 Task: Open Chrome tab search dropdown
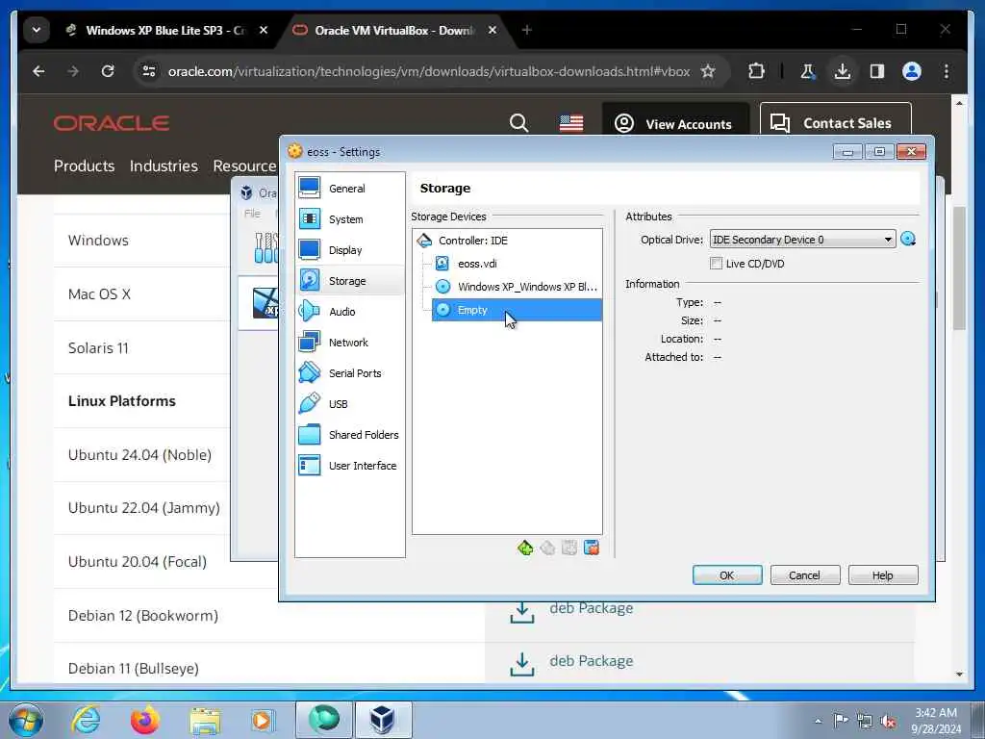37,30
